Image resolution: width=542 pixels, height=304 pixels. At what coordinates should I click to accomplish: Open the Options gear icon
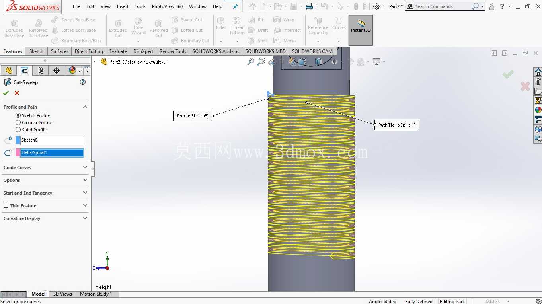376,6
